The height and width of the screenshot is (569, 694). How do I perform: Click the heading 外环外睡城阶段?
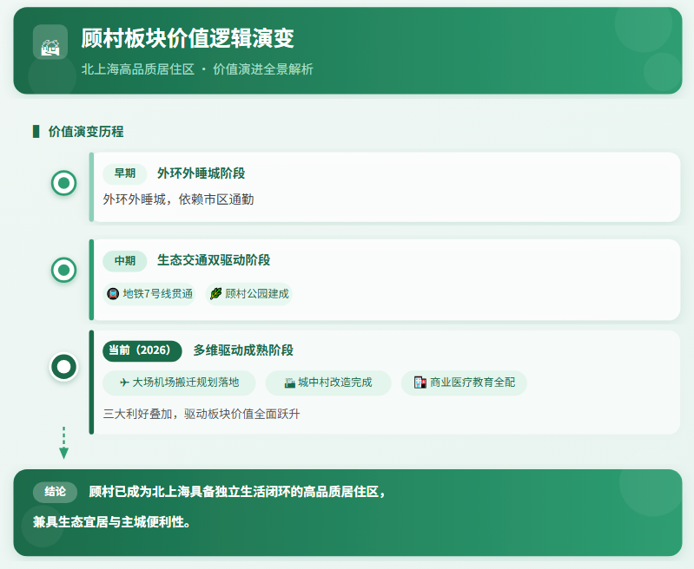[x=202, y=173]
